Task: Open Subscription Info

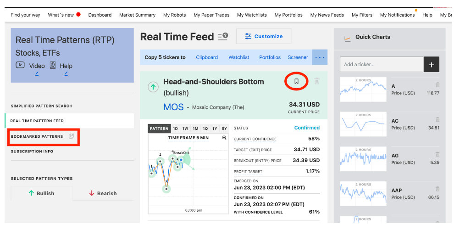Action: [x=32, y=151]
